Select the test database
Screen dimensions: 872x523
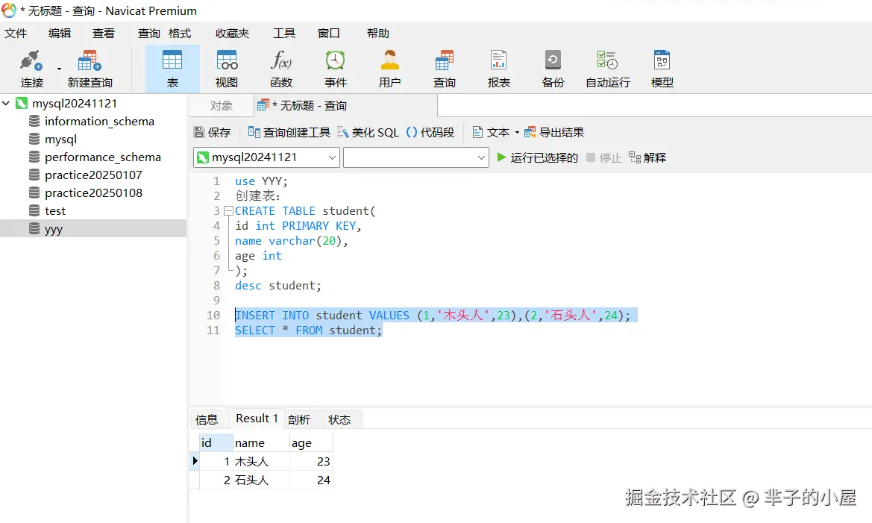[55, 210]
